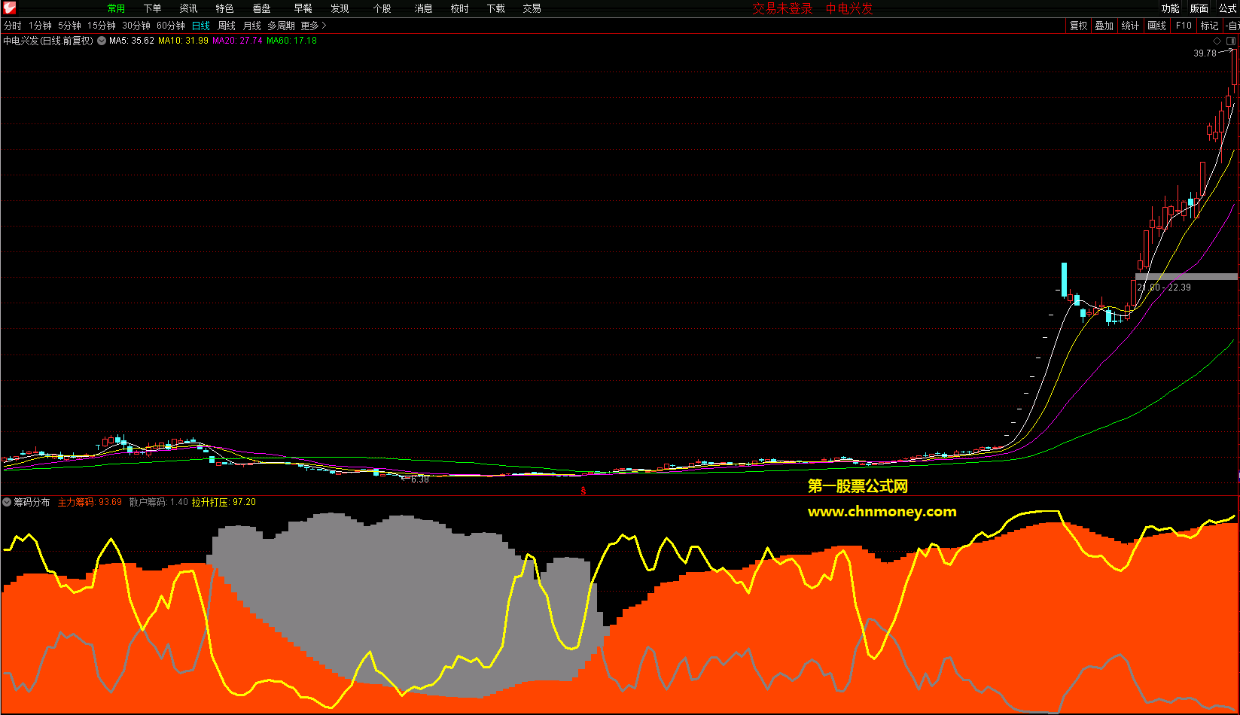Click the MA5: 35.62 label
Screen dimensions: 1240x715
pyautogui.click(x=132, y=41)
